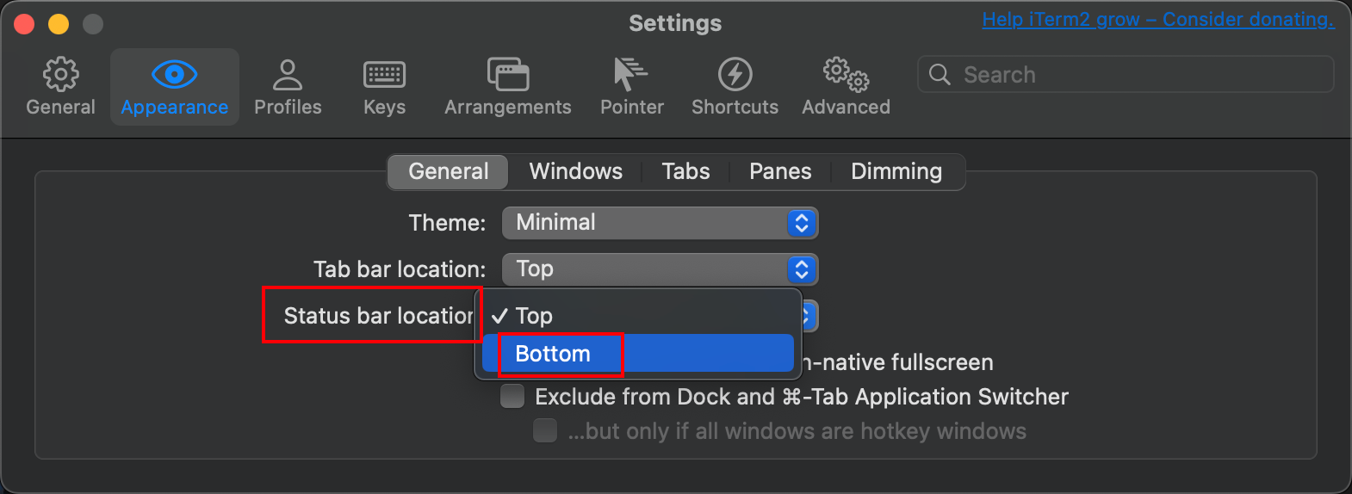Open the Theme dropdown showing Minimal

[660, 223]
